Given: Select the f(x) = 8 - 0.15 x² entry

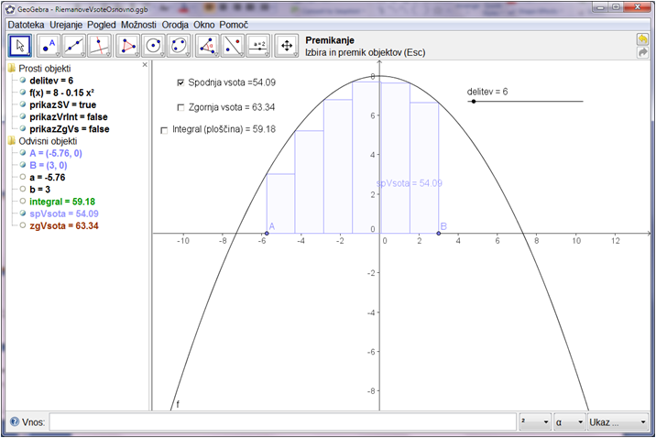Looking at the screenshot, I should click(62, 93).
